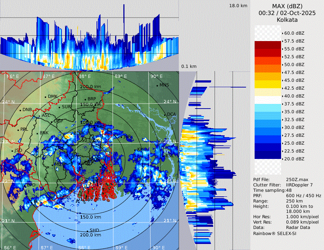Pick the yellow swatch between 42.5 and 45.0 dBZ
Image resolution: width=324 pixels, height=250 pixels.
point(267,84)
